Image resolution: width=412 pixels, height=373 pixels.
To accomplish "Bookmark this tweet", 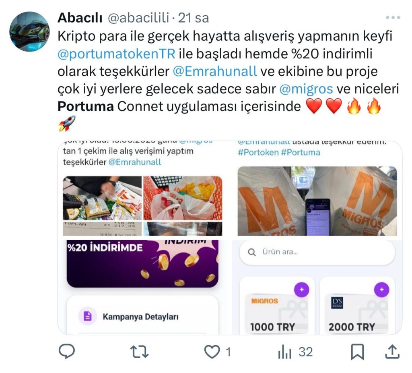I will (357, 352).
